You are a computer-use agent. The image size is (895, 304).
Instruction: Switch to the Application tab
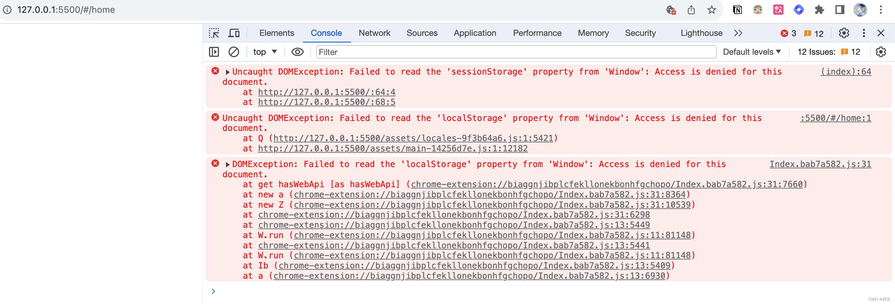(475, 33)
